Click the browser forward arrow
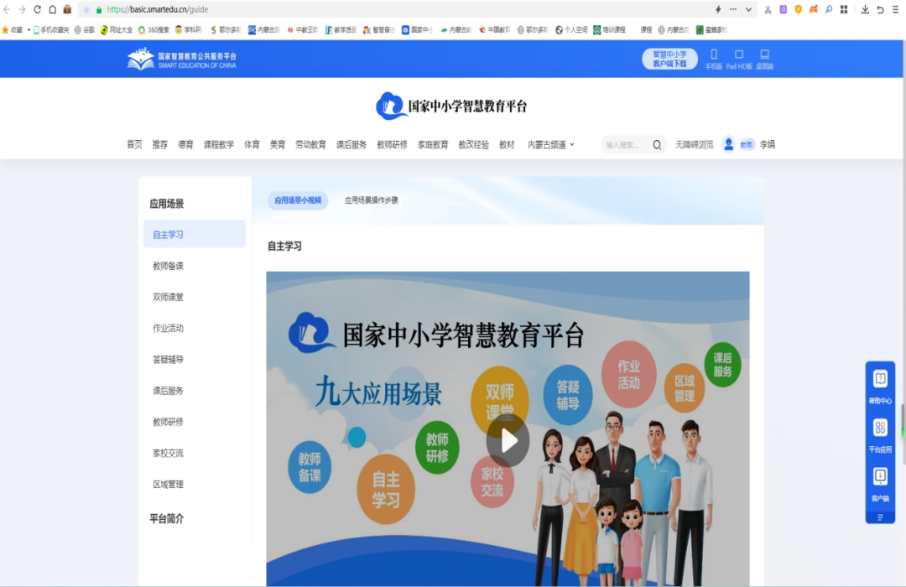 pyautogui.click(x=22, y=9)
